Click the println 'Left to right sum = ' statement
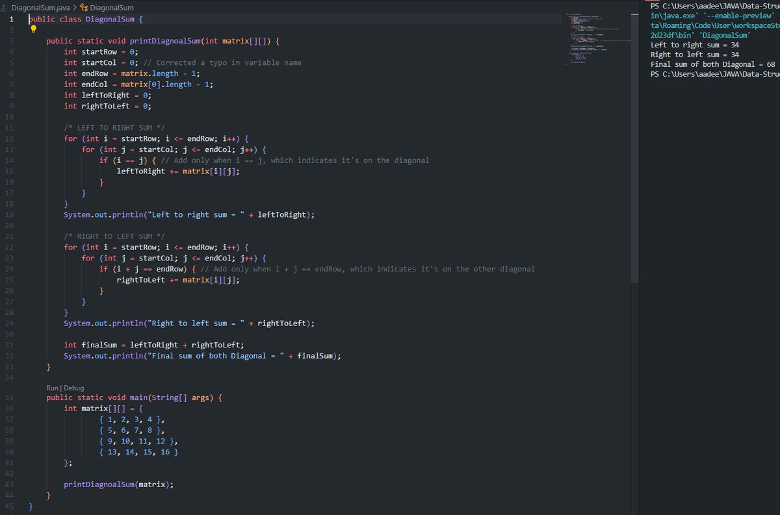The height and width of the screenshot is (515, 780). point(189,214)
